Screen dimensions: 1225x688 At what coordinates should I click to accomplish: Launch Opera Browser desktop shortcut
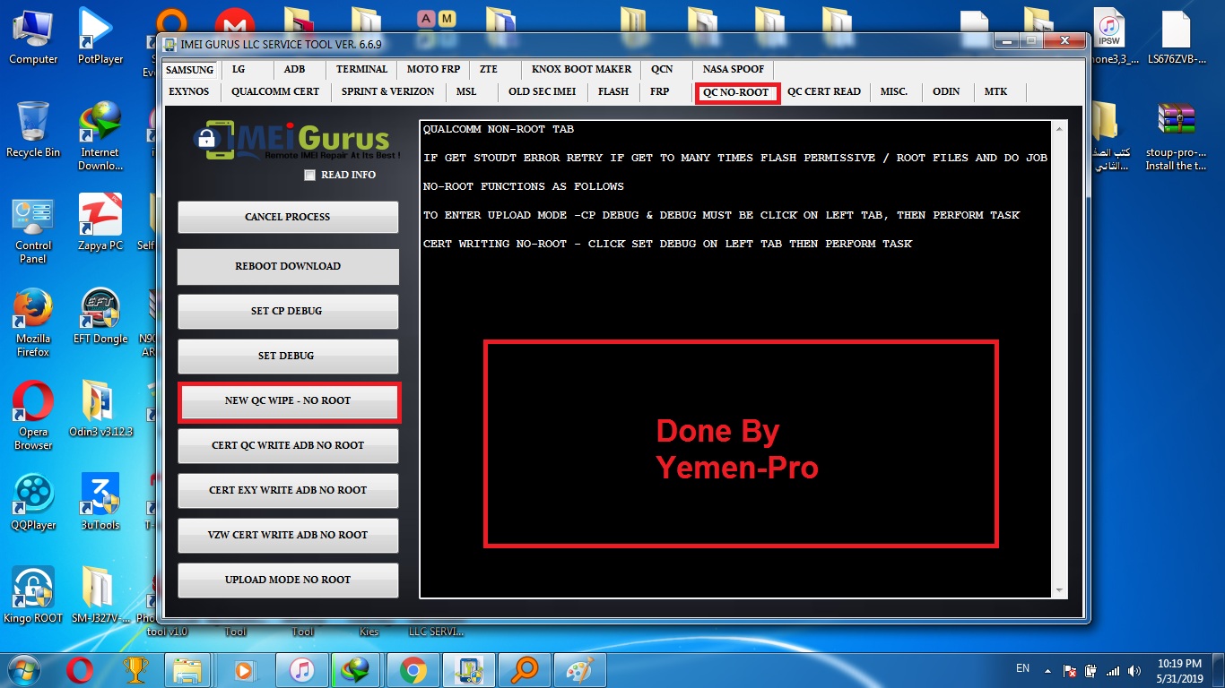pos(33,417)
